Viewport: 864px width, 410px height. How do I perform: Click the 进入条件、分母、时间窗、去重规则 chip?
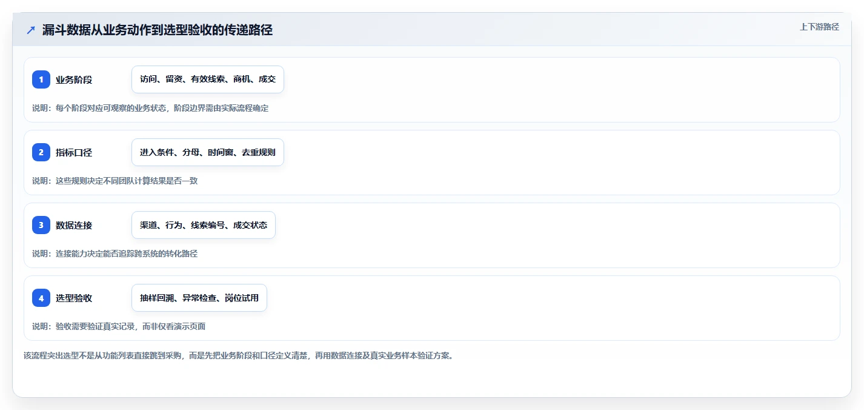tap(208, 152)
